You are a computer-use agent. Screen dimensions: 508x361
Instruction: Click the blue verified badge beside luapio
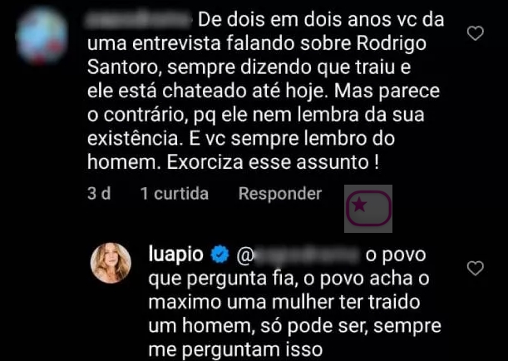coord(219,255)
